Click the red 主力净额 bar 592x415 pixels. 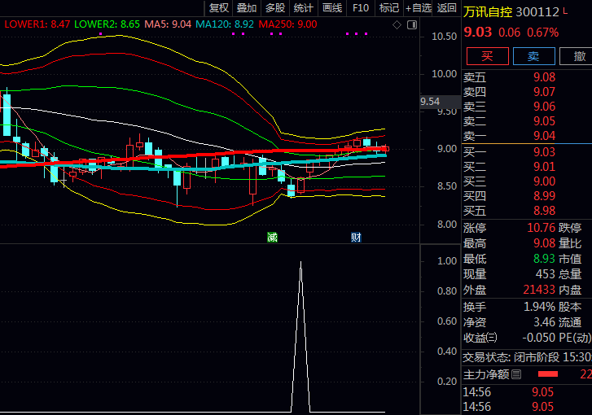click(x=548, y=374)
